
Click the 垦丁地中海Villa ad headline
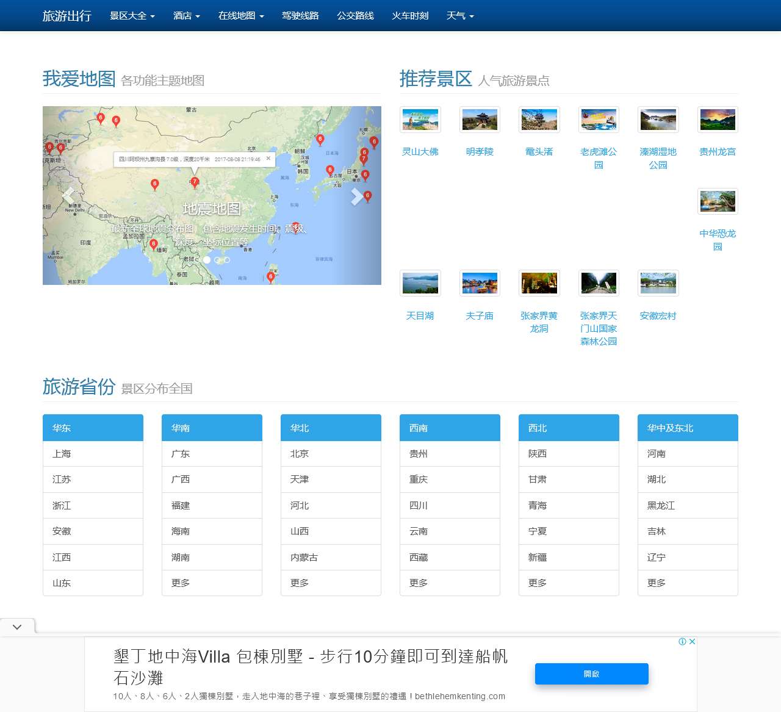[x=311, y=667]
